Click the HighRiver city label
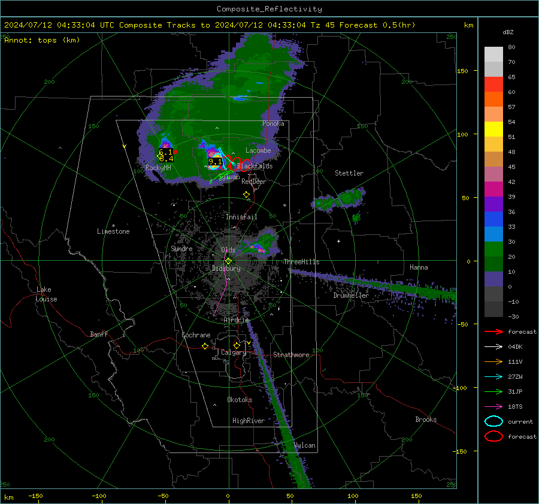Image resolution: width=539 pixels, height=504 pixels. (x=249, y=421)
